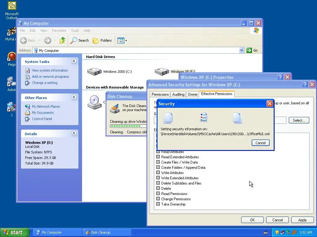Click Cancel in the Security progress dialog
The width and height of the screenshot is (317, 237).
(260, 143)
